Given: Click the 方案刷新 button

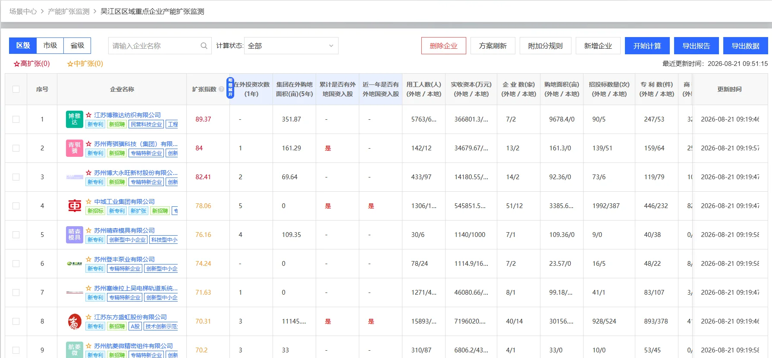Looking at the screenshot, I should (x=493, y=46).
